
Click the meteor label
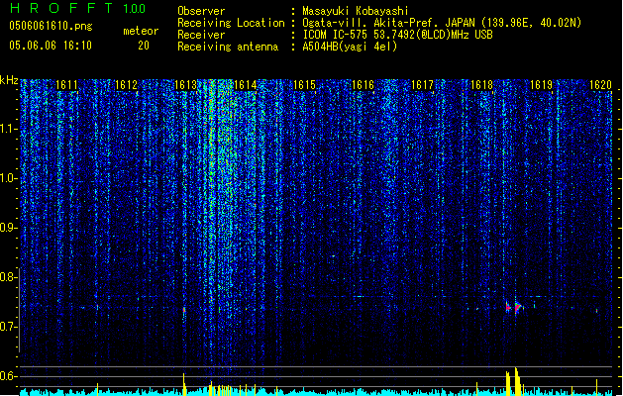point(141,31)
